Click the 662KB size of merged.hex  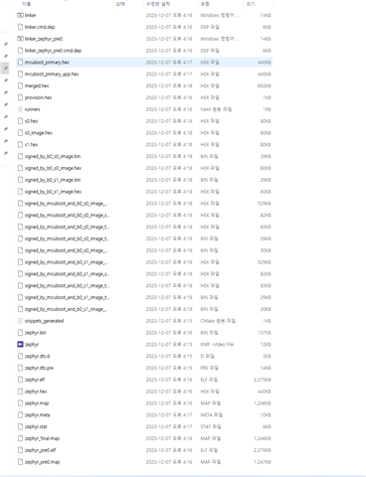tap(265, 85)
